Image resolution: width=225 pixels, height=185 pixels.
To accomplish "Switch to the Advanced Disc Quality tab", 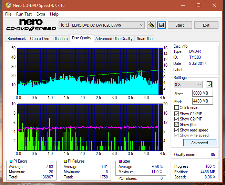I will pos(114,39).
